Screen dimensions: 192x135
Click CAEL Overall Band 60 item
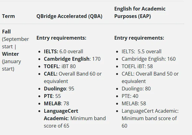(x=72, y=74)
